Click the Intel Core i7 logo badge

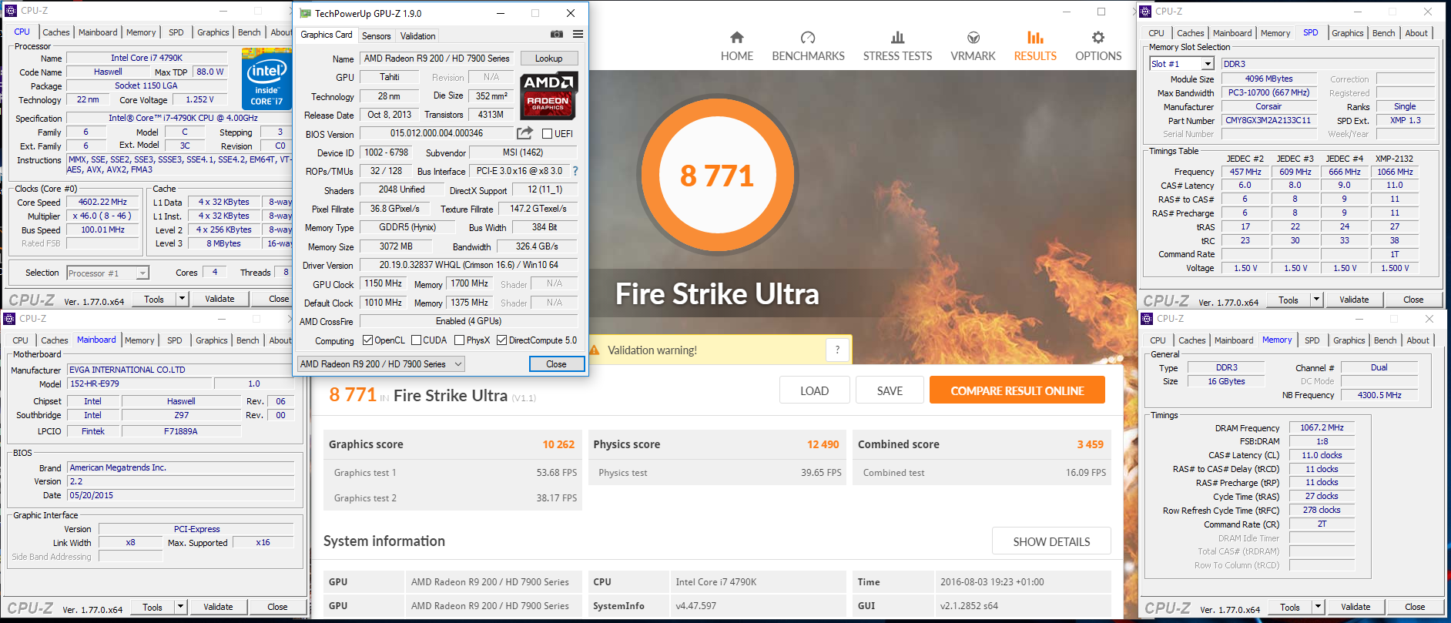tap(266, 79)
